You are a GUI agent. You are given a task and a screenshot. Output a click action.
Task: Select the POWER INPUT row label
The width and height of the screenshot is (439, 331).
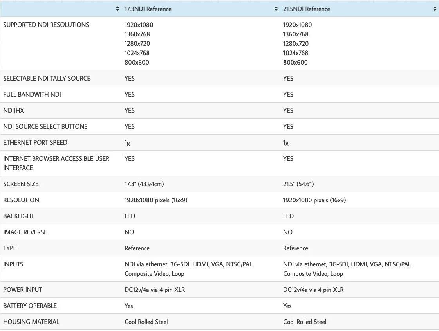(23, 290)
